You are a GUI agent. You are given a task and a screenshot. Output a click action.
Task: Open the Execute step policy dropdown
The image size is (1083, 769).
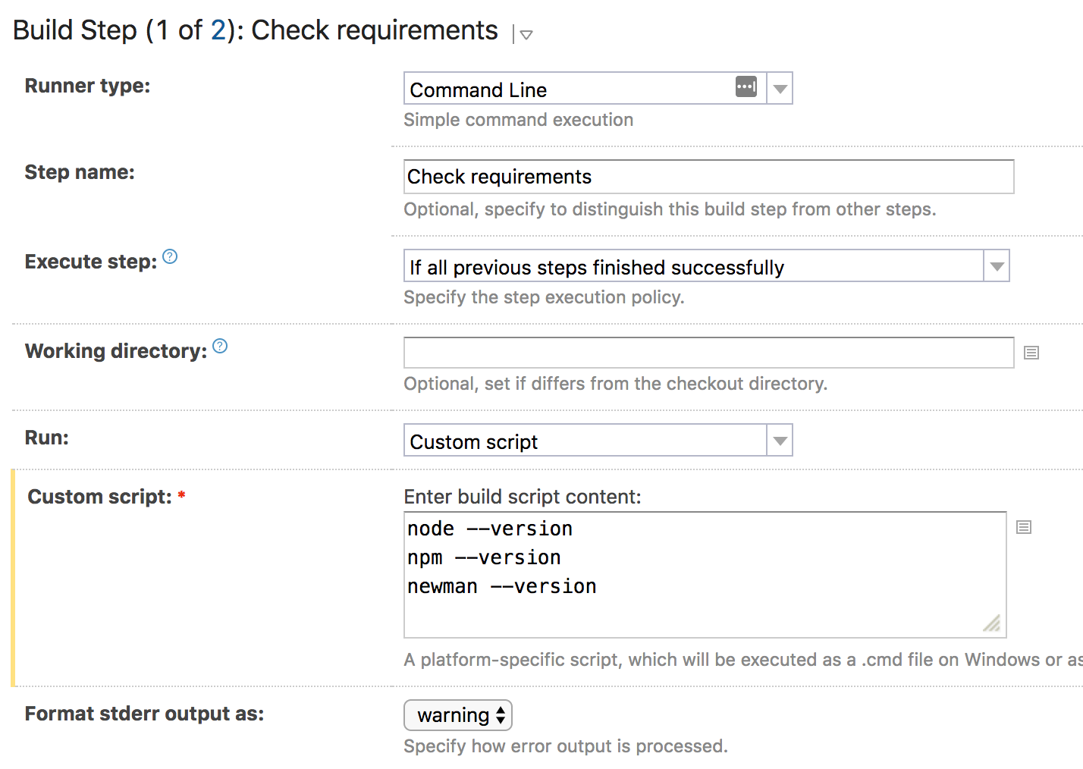coord(997,266)
